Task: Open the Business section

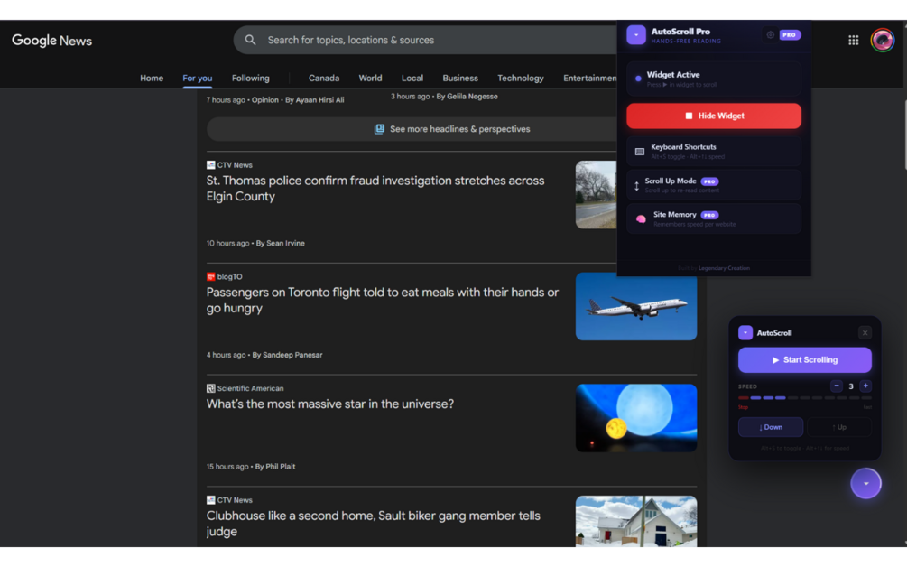Action: 460,79
